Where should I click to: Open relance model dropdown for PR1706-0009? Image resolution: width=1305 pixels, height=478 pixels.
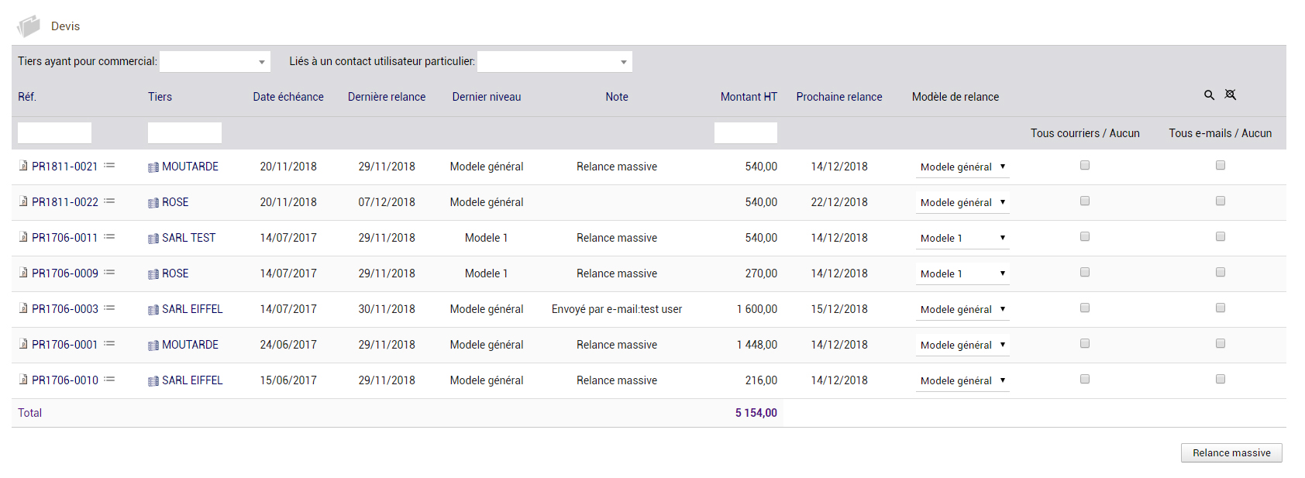[x=962, y=273]
